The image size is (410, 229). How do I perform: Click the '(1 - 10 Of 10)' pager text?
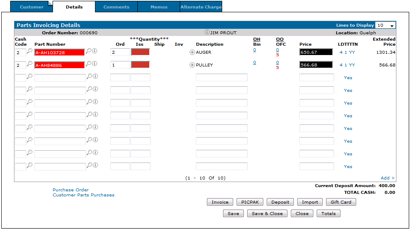tap(205, 178)
